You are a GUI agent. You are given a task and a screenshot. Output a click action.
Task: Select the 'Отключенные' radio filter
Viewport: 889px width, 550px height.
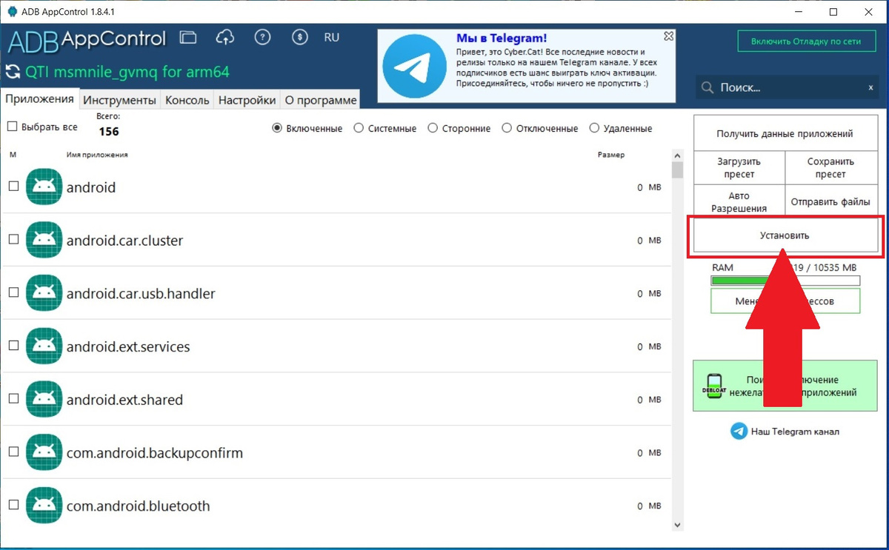507,128
